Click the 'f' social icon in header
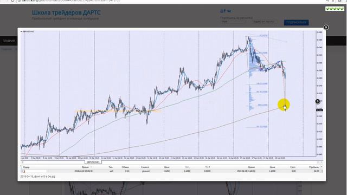Screen dimensions: 347x195 (x=224, y=11)
